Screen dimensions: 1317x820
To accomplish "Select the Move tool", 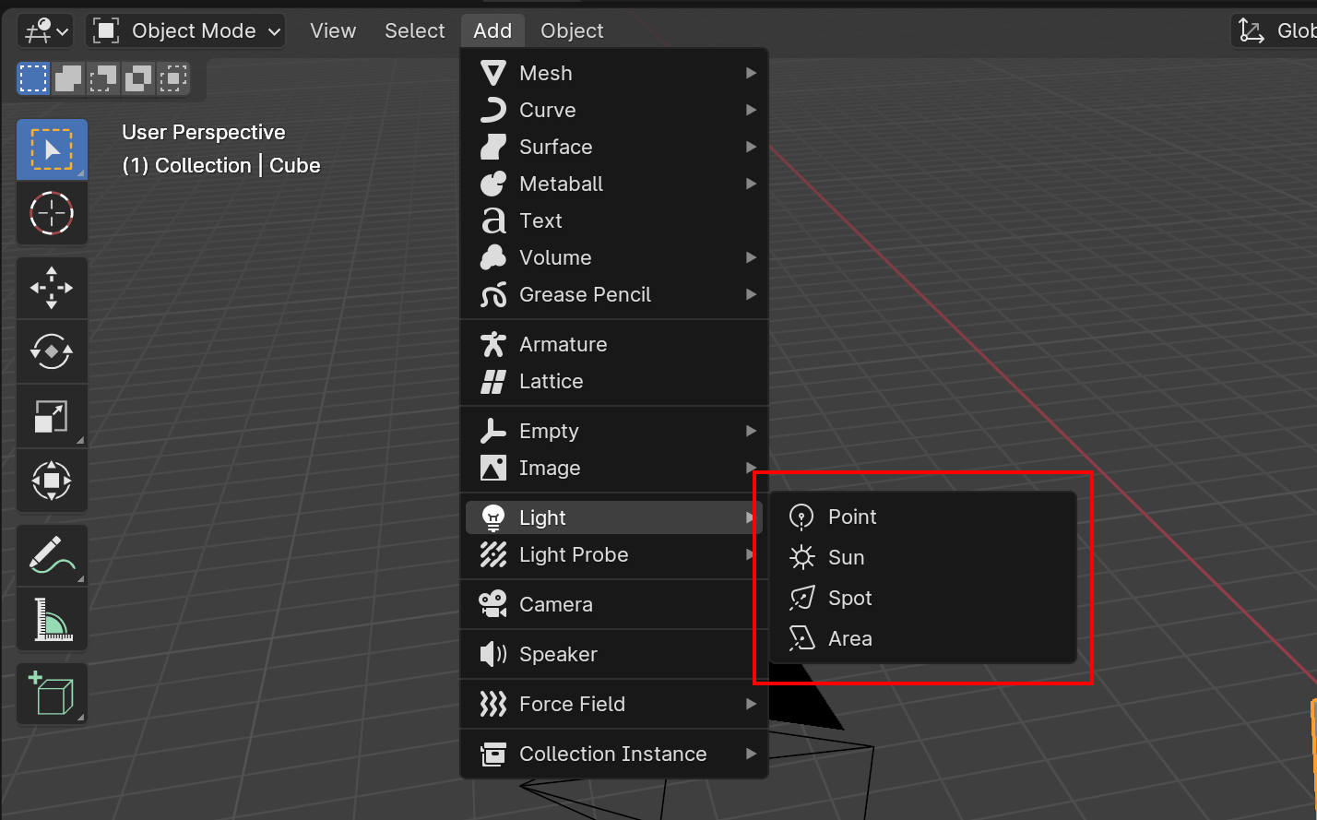I will click(52, 288).
